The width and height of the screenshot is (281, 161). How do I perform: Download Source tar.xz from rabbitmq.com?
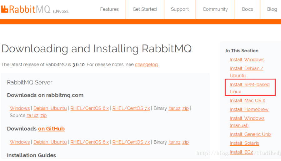click(33, 116)
